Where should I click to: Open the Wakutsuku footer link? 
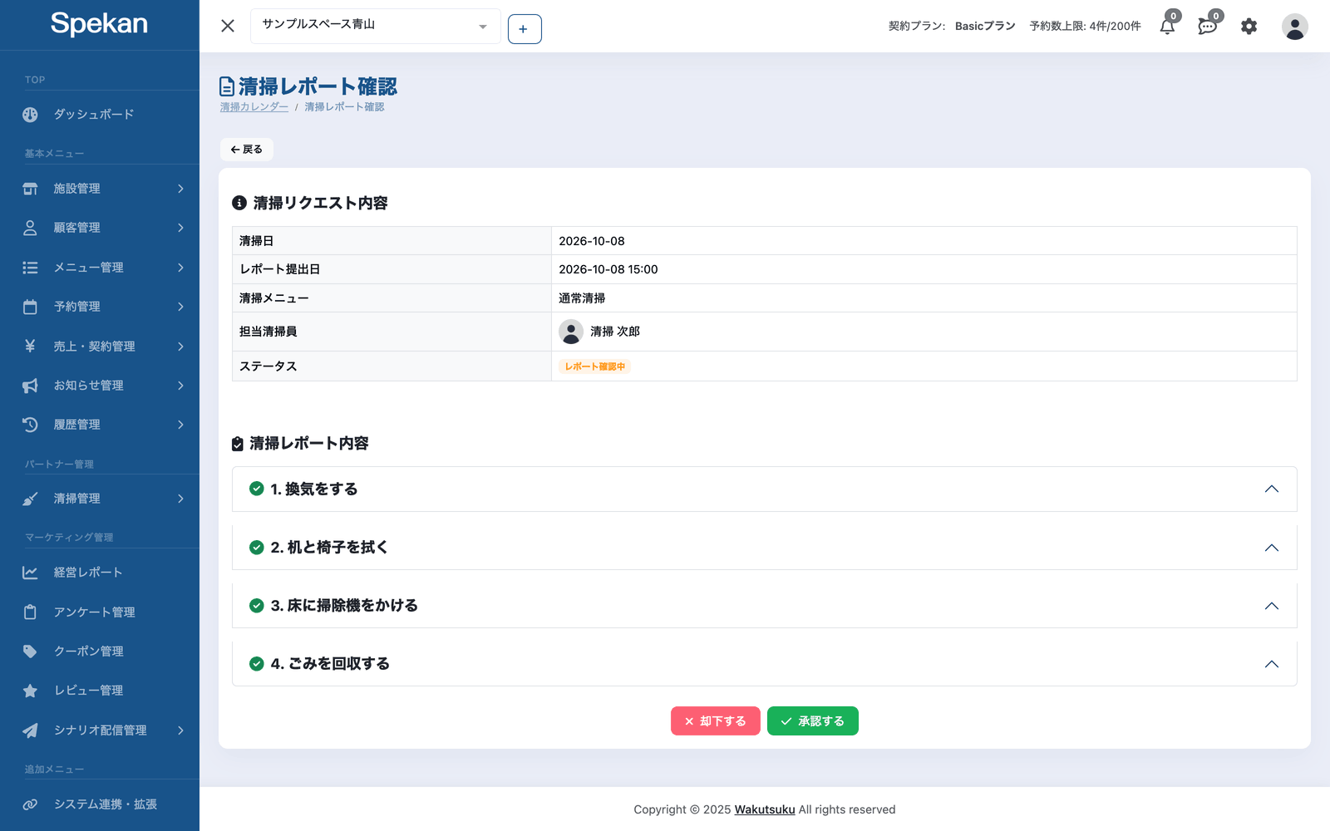click(x=765, y=809)
